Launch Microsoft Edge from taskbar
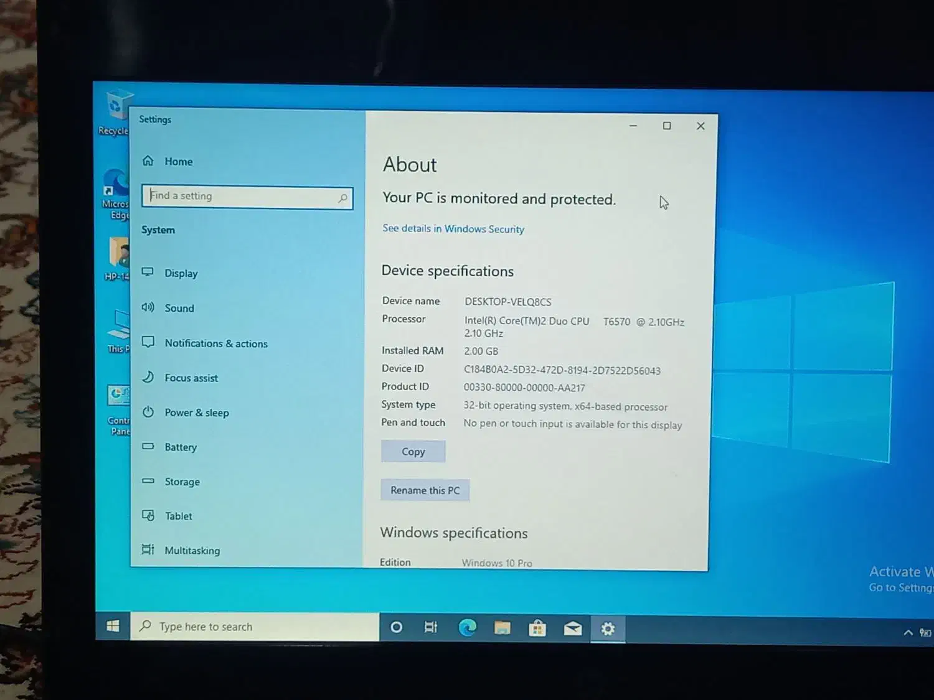The height and width of the screenshot is (700, 934). tap(467, 628)
